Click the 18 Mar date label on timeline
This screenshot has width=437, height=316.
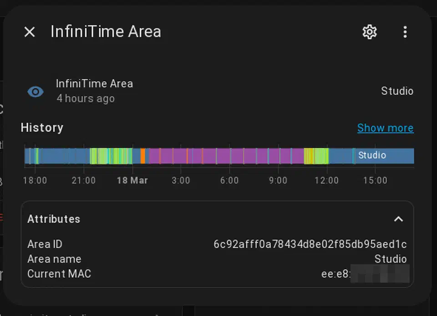pos(132,180)
